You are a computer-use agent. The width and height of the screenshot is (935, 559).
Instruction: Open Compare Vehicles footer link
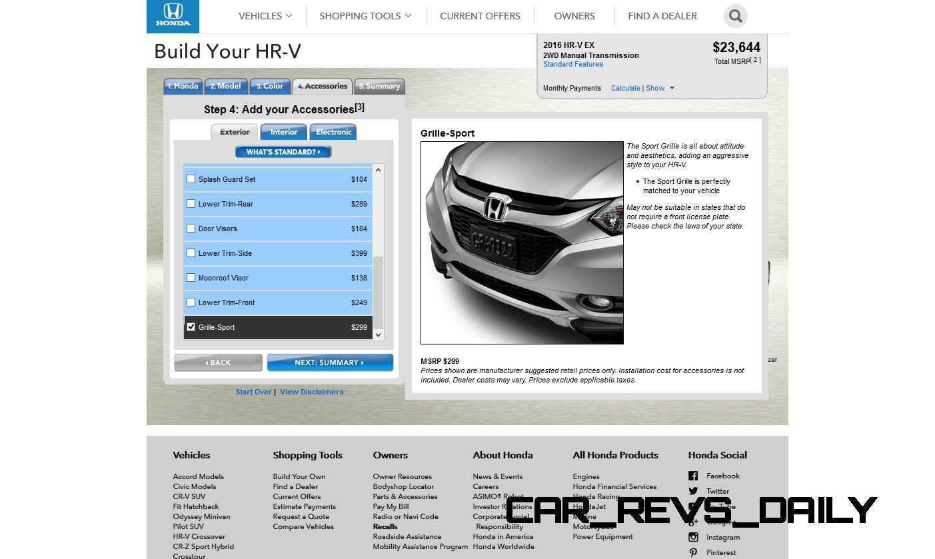click(x=303, y=526)
